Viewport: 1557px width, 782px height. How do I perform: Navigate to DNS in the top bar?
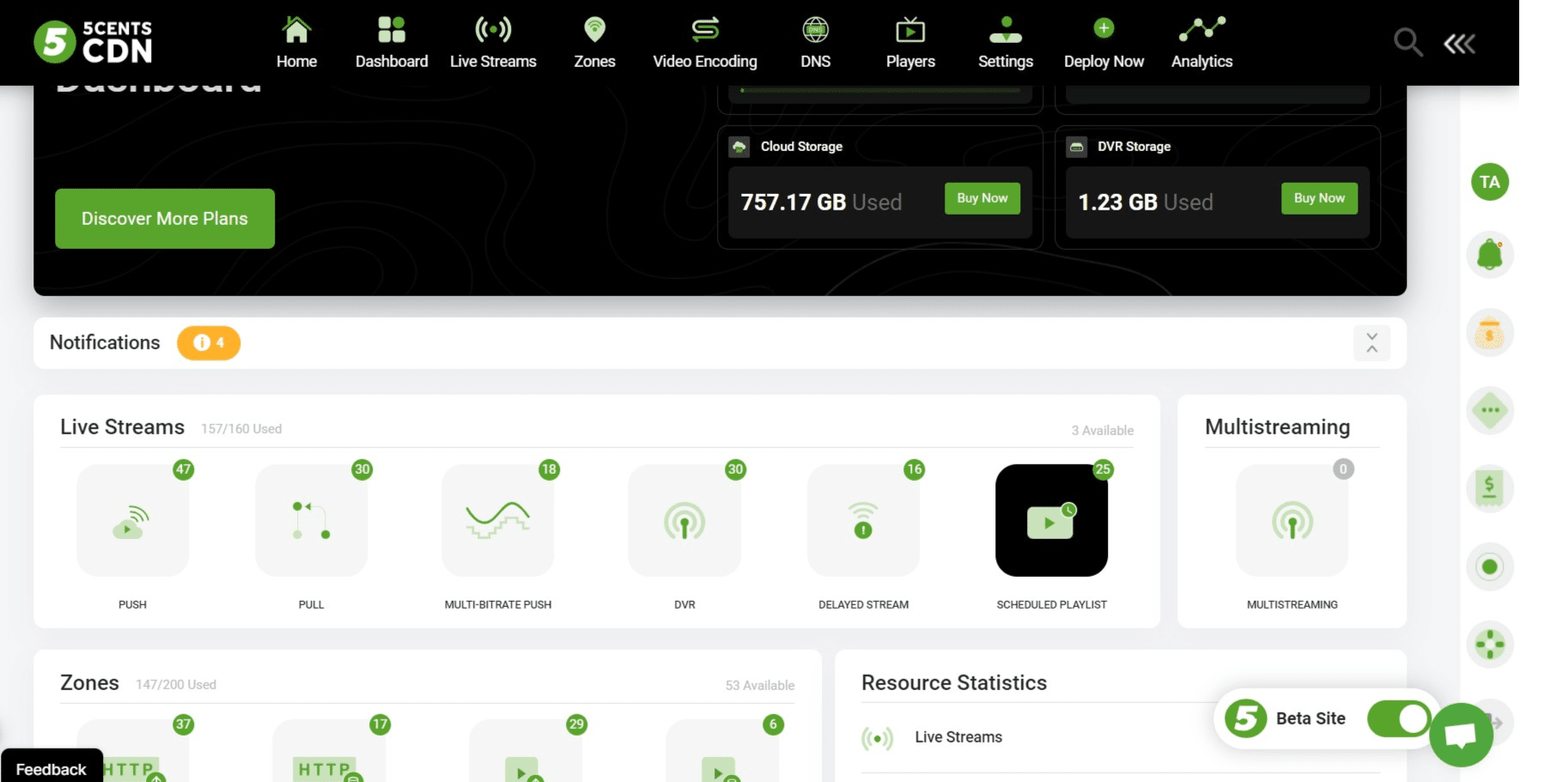815,43
